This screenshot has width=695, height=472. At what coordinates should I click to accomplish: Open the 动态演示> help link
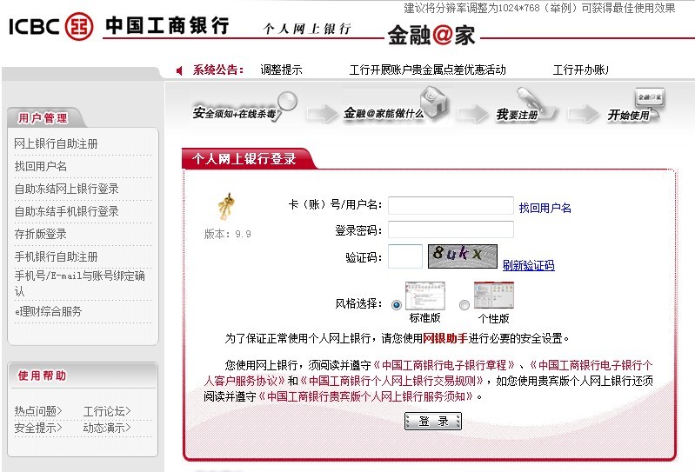[107, 428]
